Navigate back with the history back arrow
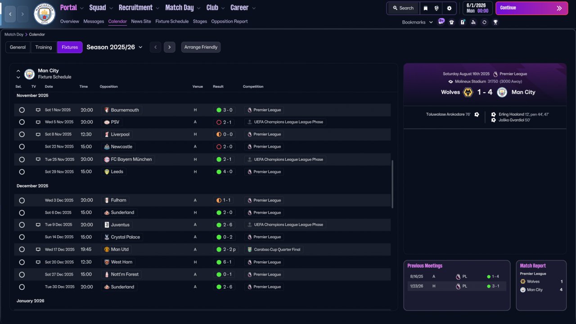This screenshot has width=576, height=324. tap(10, 14)
